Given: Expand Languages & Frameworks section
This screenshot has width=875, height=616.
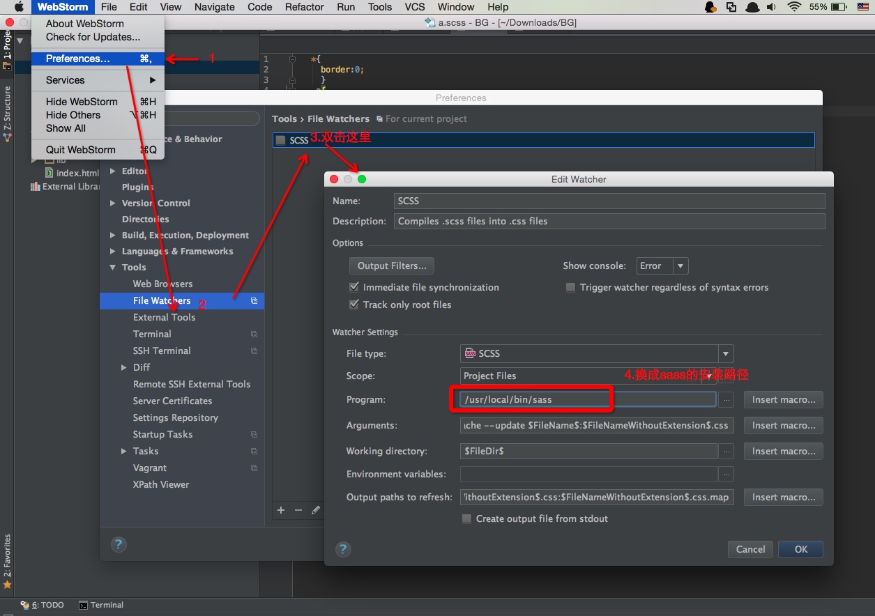Looking at the screenshot, I should click(113, 251).
